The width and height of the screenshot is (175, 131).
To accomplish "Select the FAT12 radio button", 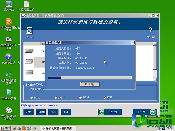I will pyautogui.click(x=32, y=98).
